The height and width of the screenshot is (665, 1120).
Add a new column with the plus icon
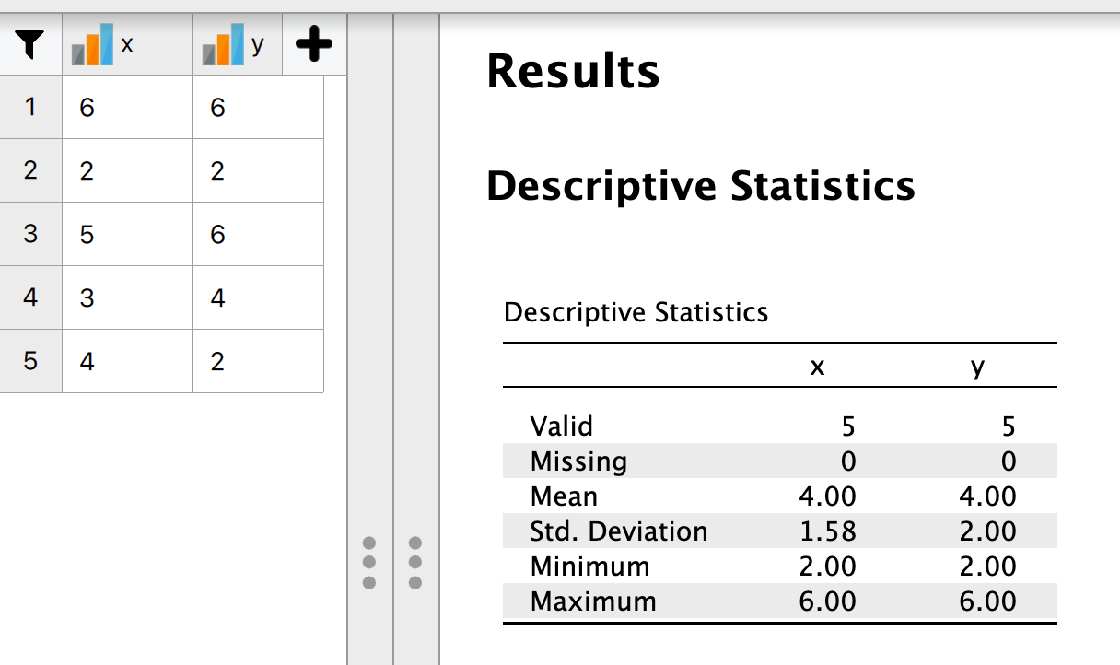(314, 42)
